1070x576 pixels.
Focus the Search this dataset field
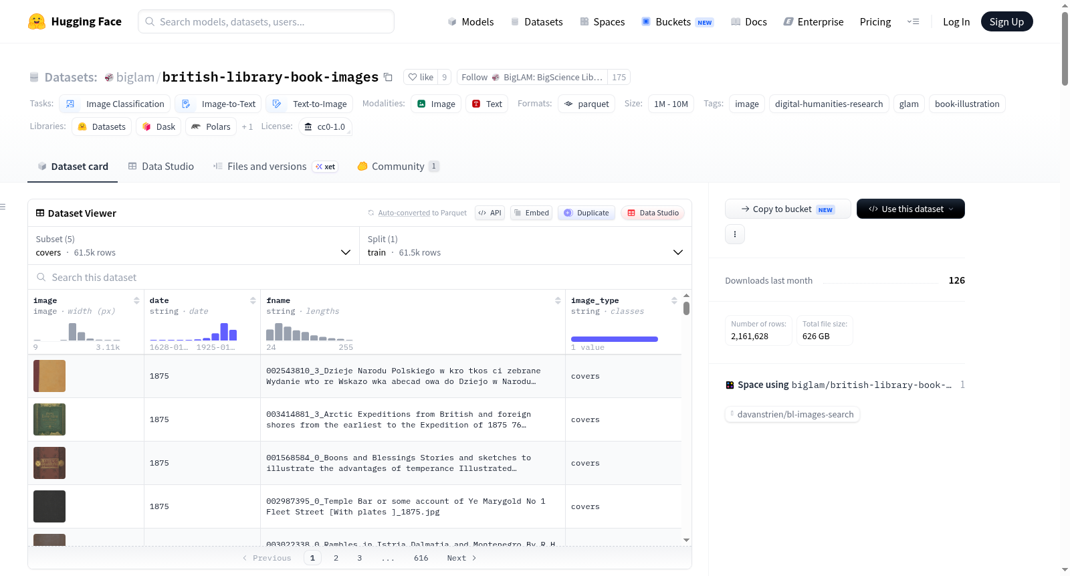(x=360, y=277)
